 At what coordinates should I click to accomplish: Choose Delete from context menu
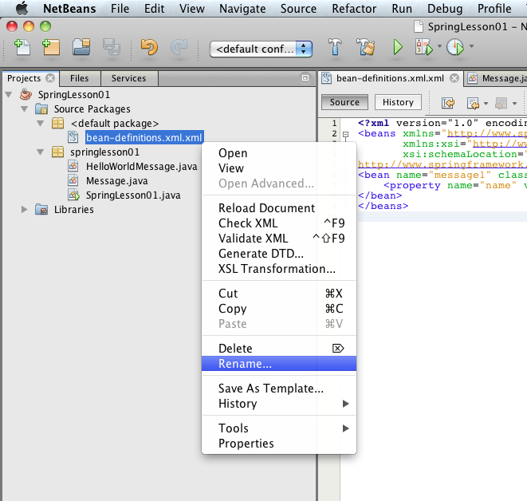coord(279,349)
